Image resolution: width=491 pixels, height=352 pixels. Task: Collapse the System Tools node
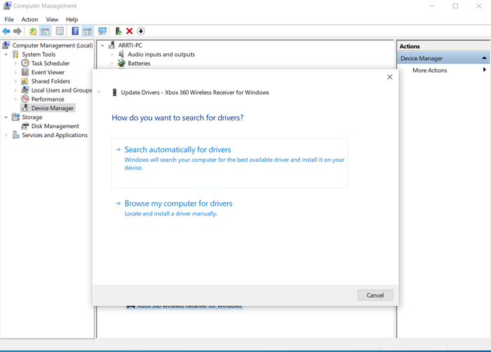click(x=6, y=55)
